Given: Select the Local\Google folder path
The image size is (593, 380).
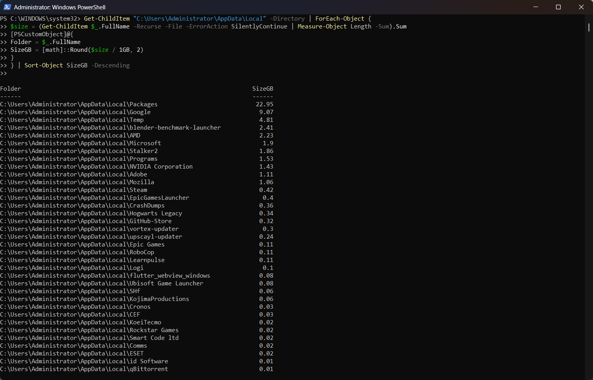Looking at the screenshot, I should [75, 112].
